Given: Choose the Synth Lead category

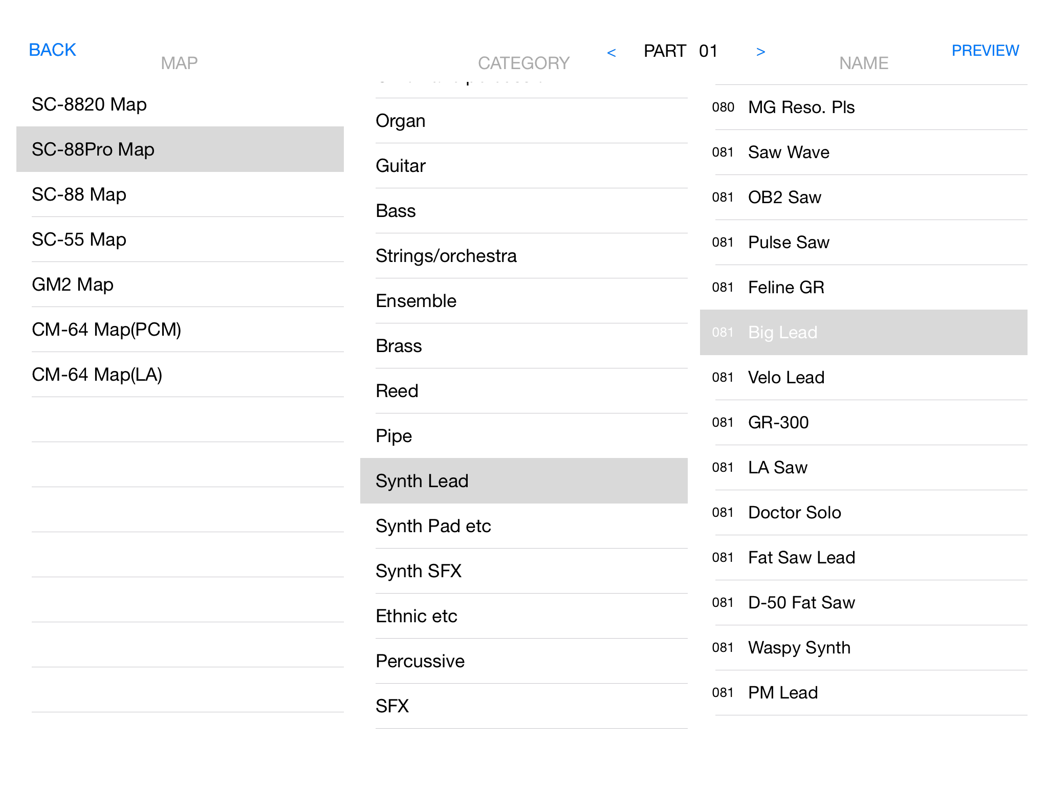Looking at the screenshot, I should 524,481.
